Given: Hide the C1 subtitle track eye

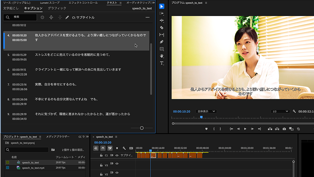Looking at the screenshot, I should (x=117, y=155).
